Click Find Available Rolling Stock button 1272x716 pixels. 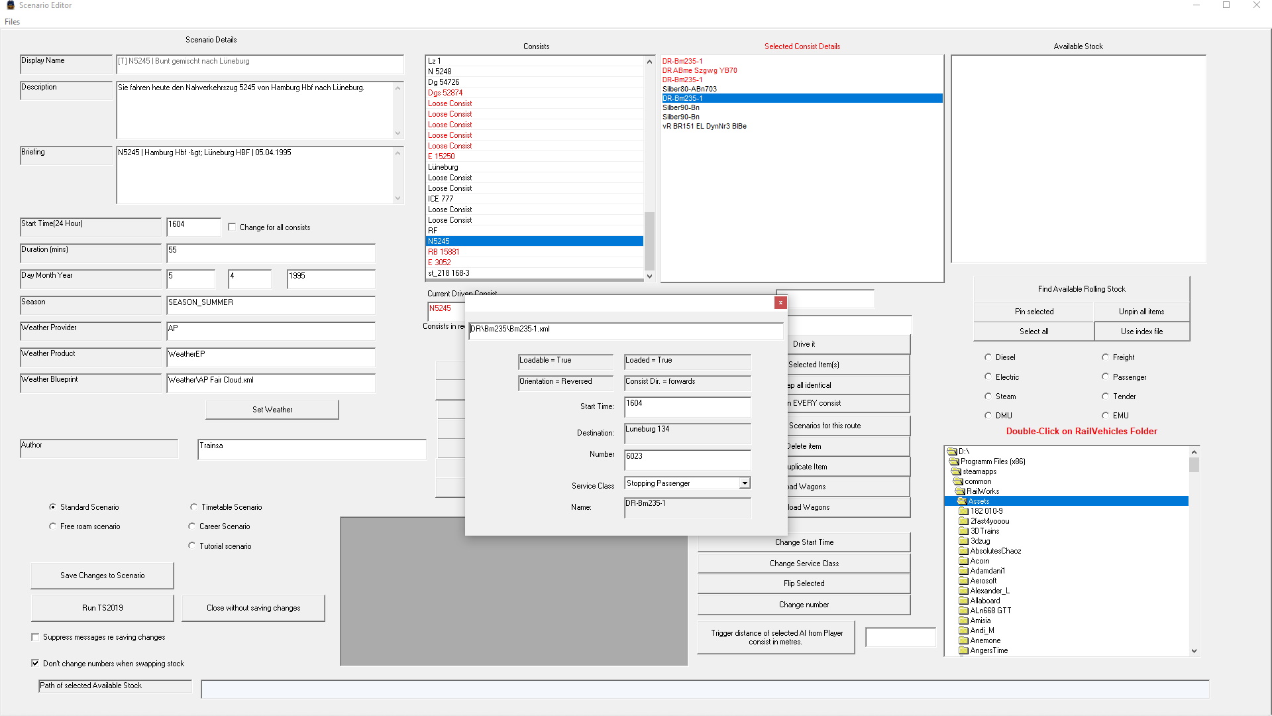click(1081, 289)
